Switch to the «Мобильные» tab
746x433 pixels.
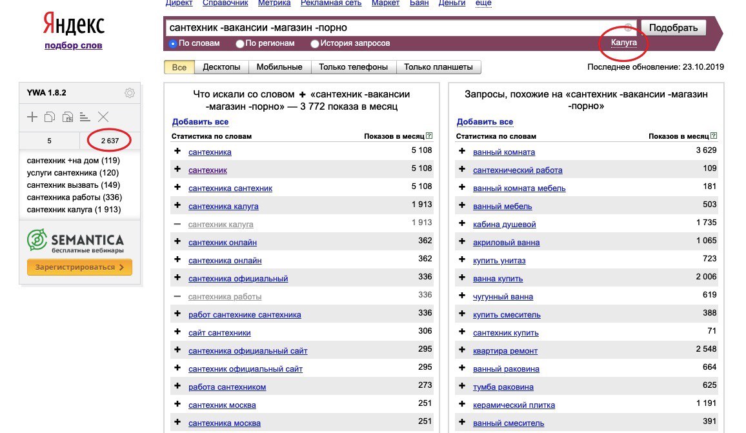click(279, 67)
